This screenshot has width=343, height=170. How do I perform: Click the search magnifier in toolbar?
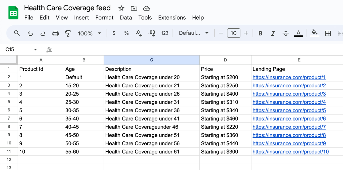[x=17, y=33]
